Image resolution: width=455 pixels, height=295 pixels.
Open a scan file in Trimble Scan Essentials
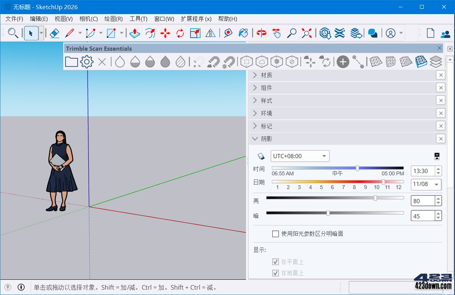tap(71, 61)
